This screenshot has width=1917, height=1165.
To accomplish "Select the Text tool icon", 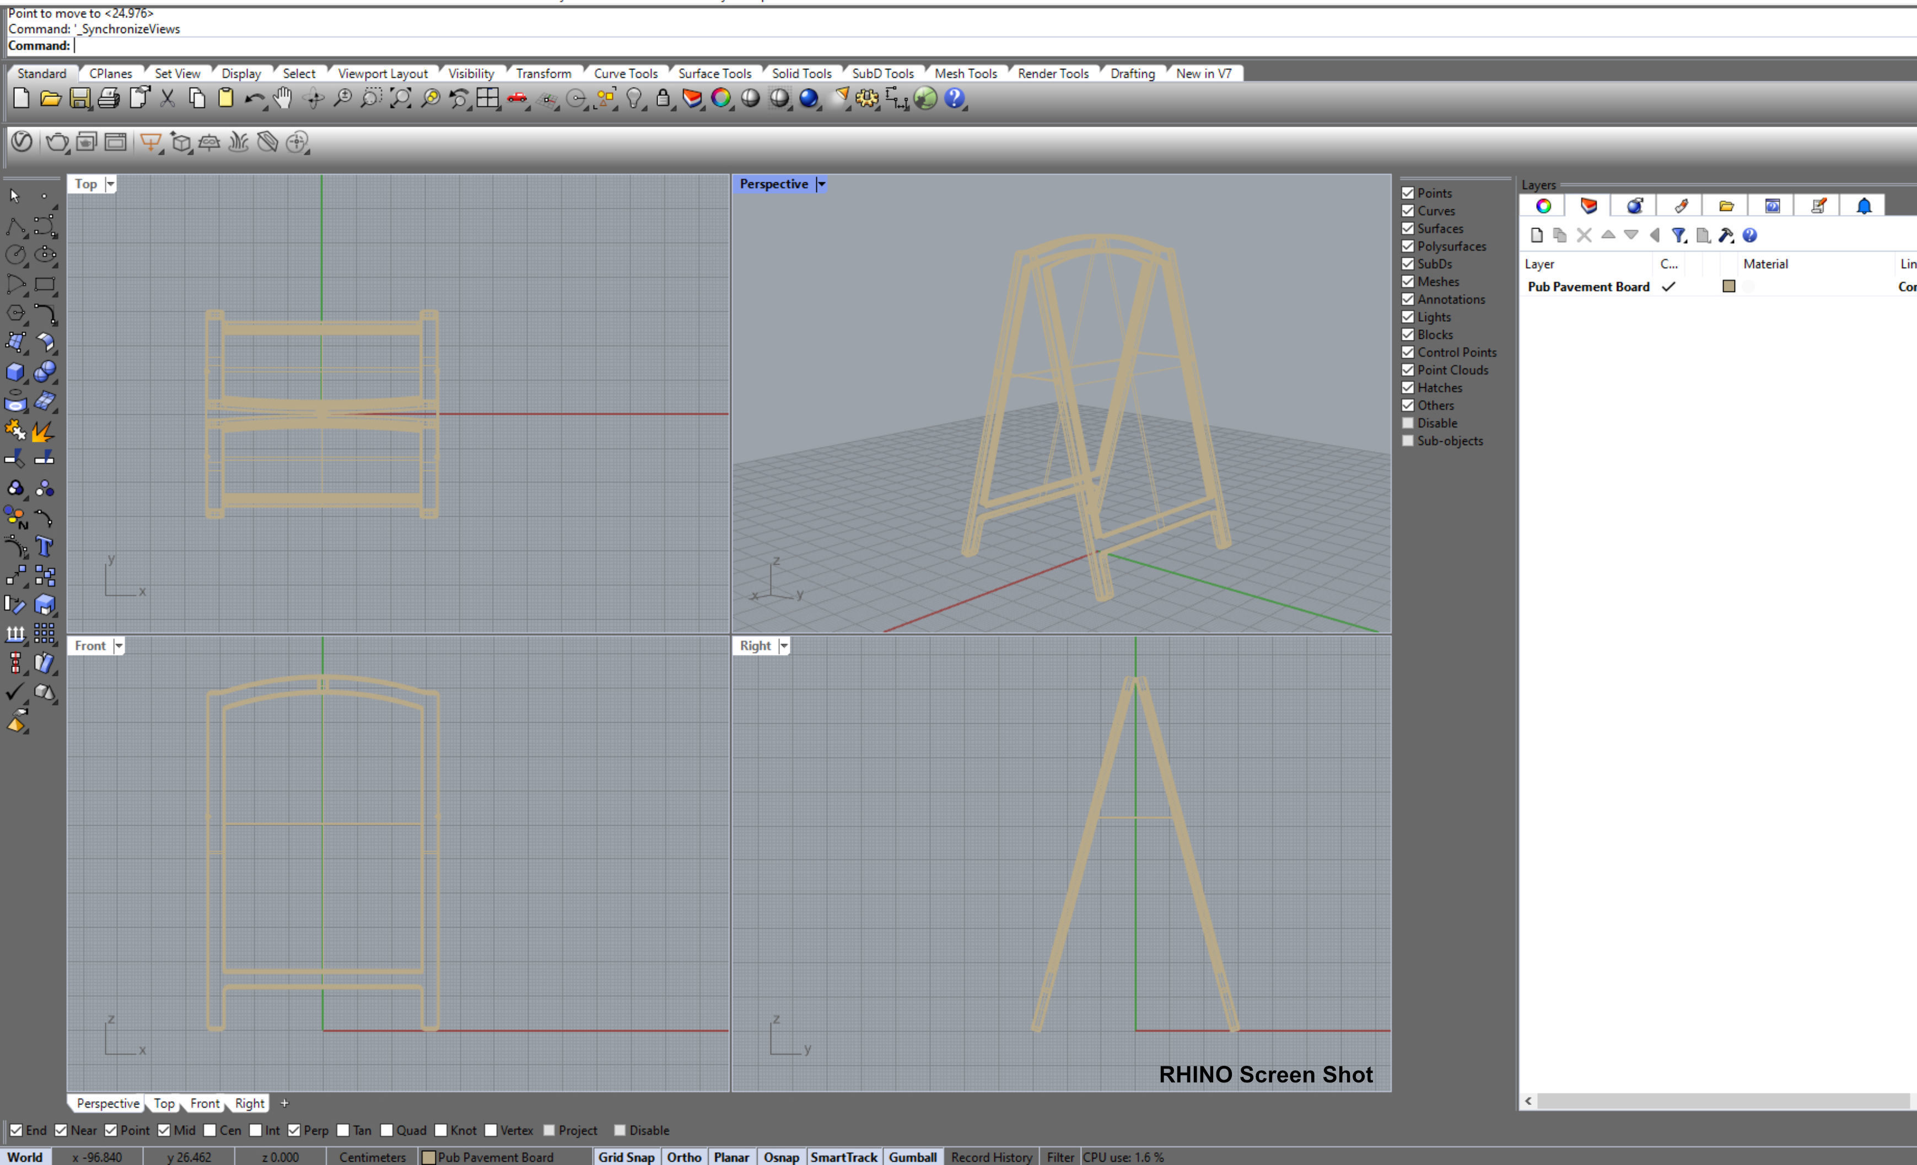I will click(44, 548).
